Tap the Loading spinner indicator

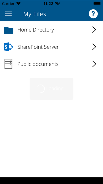pos(40,89)
